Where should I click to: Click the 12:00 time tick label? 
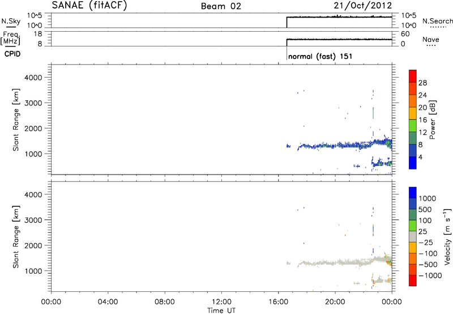click(x=221, y=302)
